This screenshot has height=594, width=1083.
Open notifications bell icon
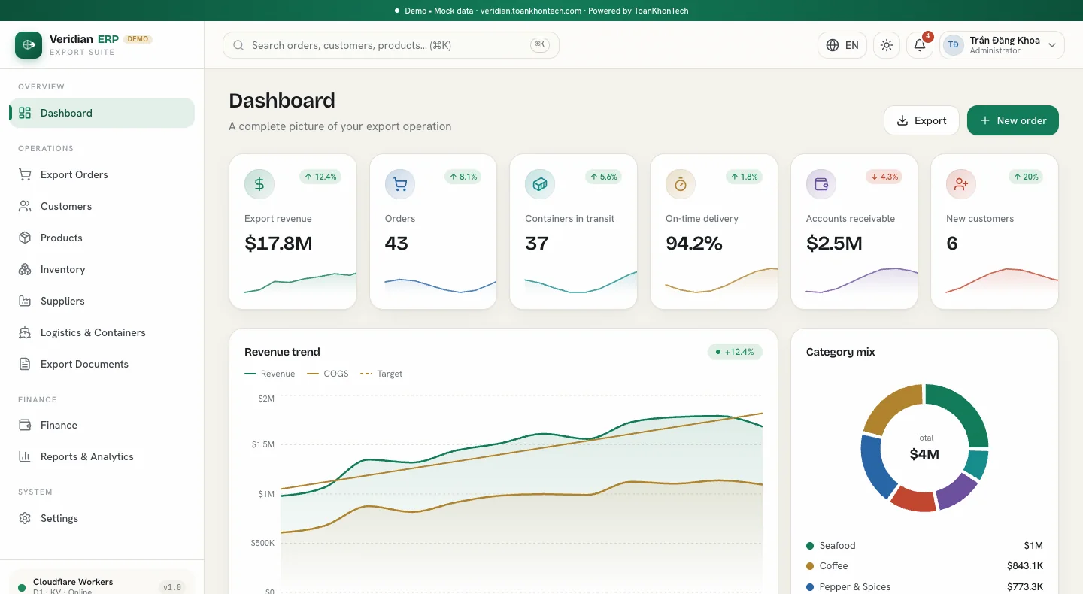[x=920, y=45]
